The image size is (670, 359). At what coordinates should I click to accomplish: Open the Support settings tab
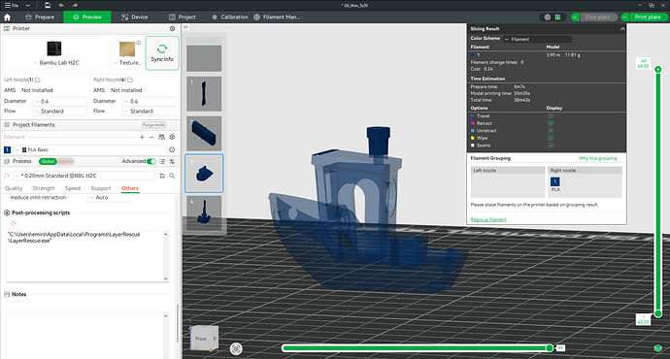pos(100,188)
